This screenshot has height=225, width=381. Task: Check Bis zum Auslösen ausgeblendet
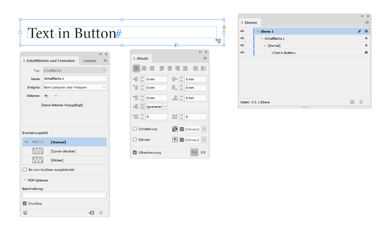pos(24,170)
